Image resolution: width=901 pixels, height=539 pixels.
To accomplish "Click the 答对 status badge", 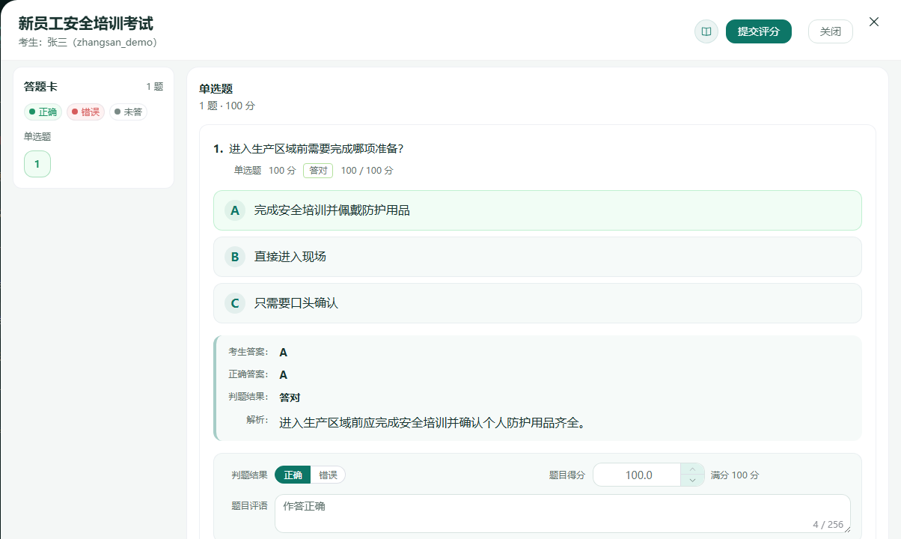I will (x=318, y=170).
